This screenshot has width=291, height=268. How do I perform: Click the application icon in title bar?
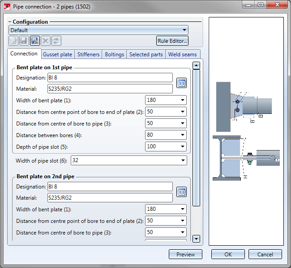7,6
